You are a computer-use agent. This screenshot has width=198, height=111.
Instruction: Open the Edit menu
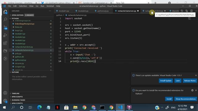point(15,6)
